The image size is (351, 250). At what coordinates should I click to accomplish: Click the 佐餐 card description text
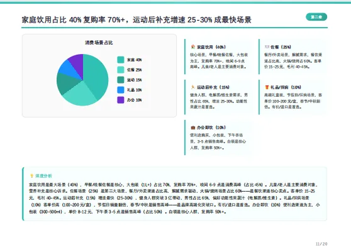pos(293,60)
